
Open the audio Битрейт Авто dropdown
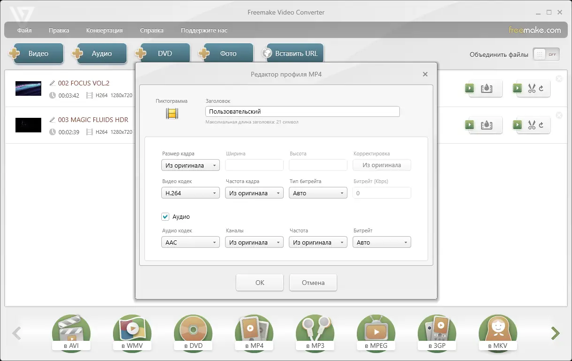pos(382,242)
